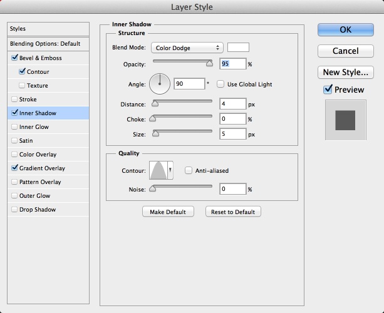Select the Satin row label
The height and width of the screenshot is (313, 384).
pyautogui.click(x=26, y=141)
